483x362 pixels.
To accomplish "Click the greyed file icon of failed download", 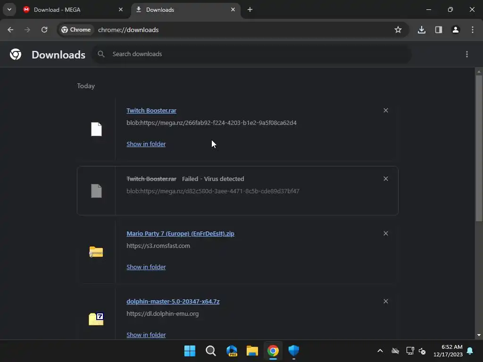I will 96,191.
